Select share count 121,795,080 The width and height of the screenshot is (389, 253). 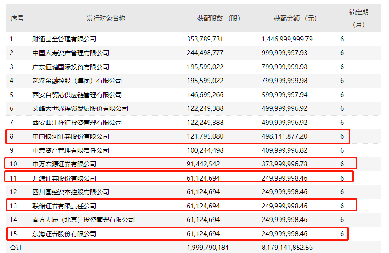(205, 136)
